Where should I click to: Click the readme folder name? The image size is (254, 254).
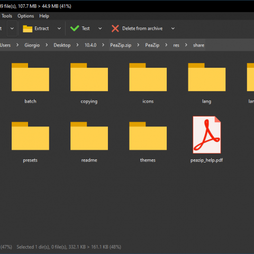click(89, 160)
